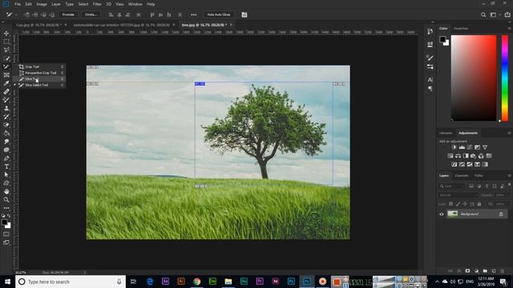Select the Hand tool
Screen dimensions: 513x288
pos(6,191)
